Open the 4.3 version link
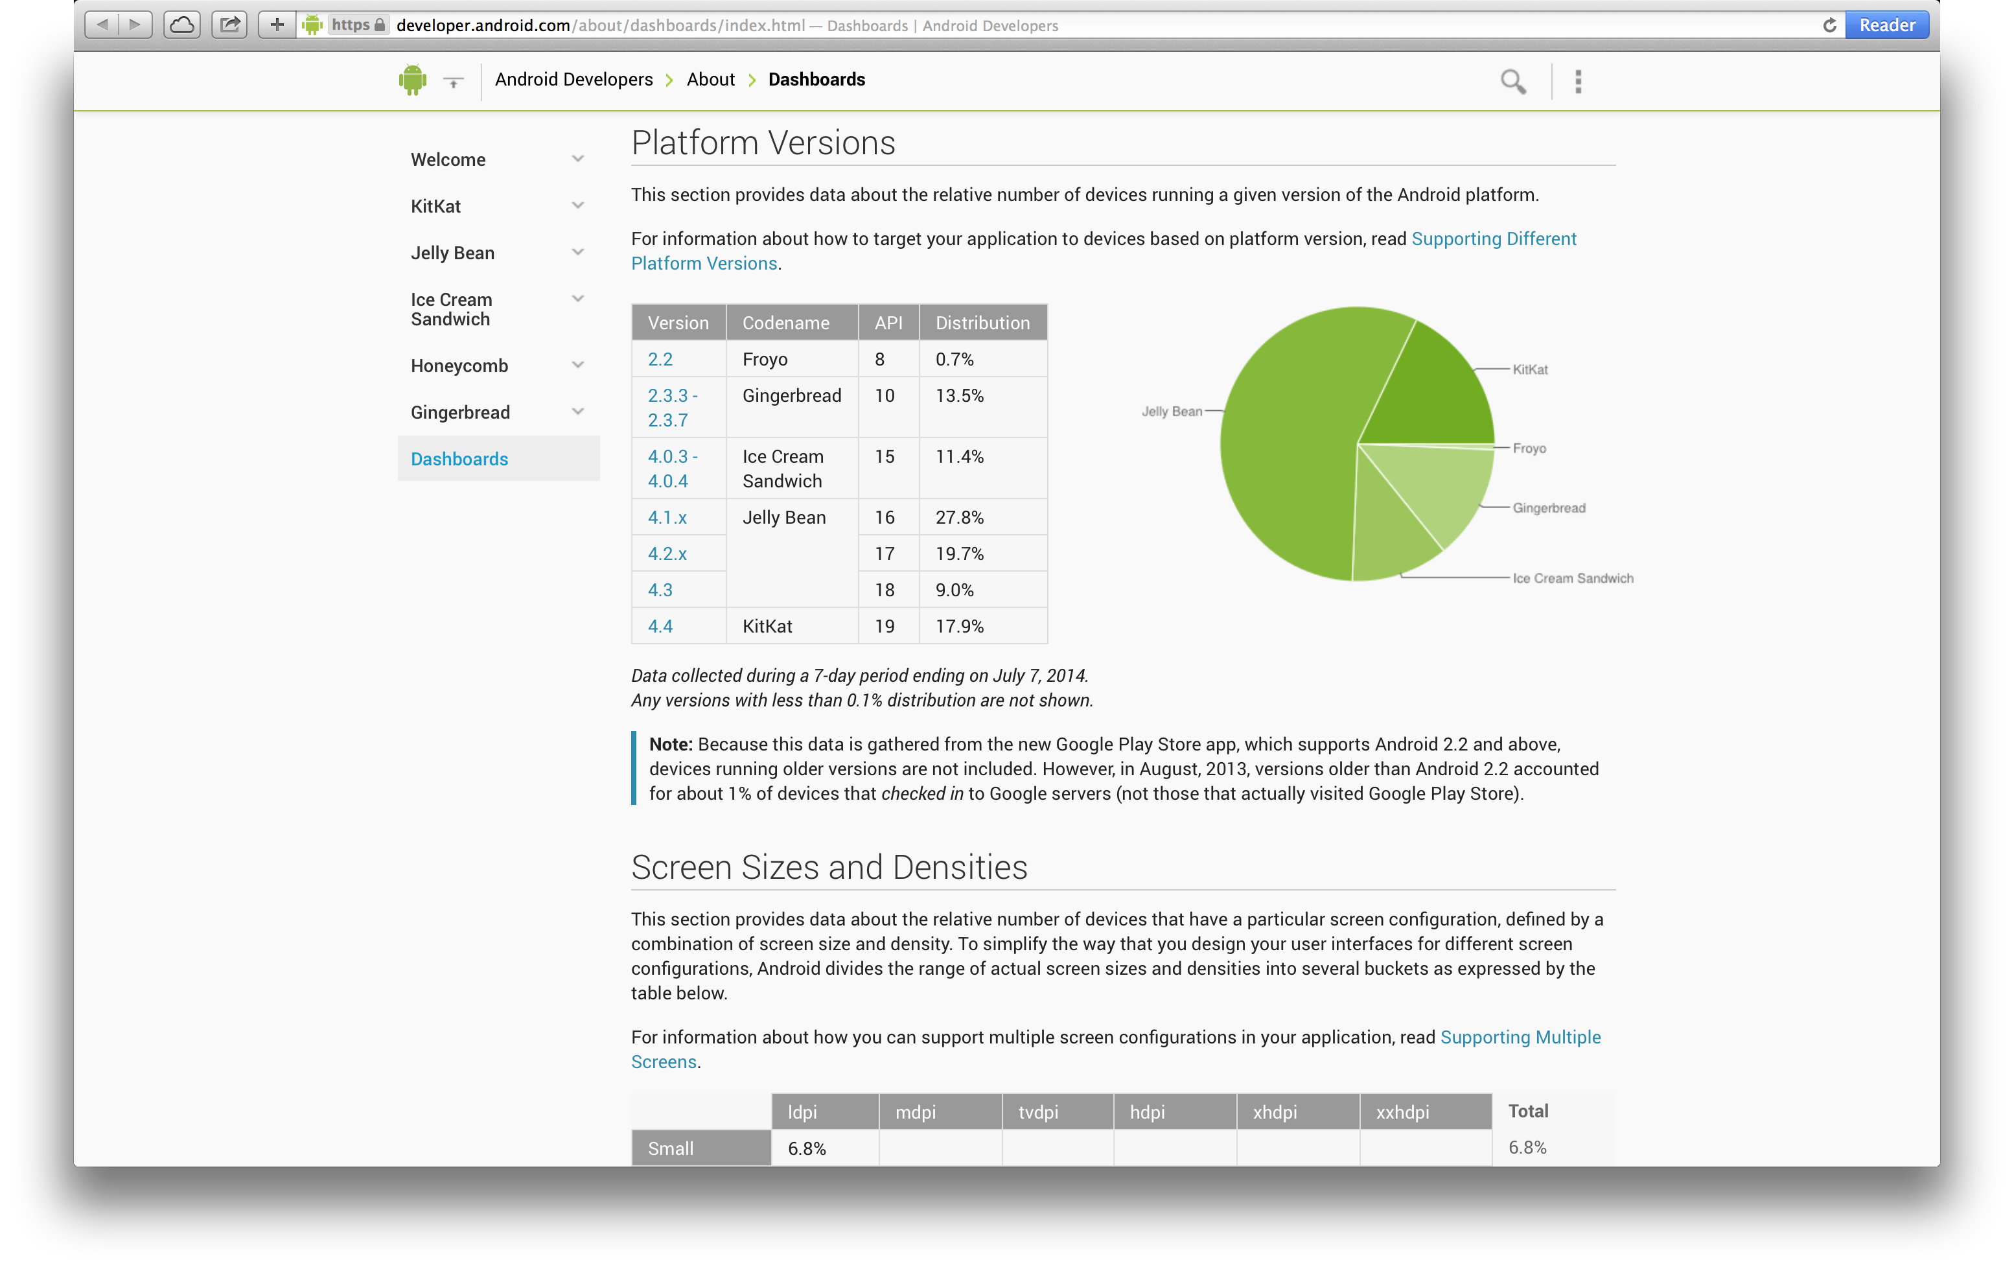 point(660,590)
